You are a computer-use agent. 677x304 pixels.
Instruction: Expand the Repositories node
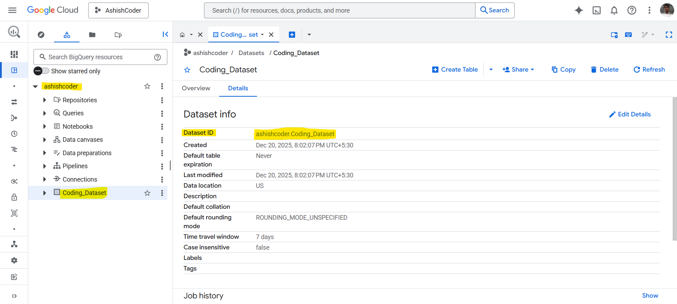pos(44,100)
